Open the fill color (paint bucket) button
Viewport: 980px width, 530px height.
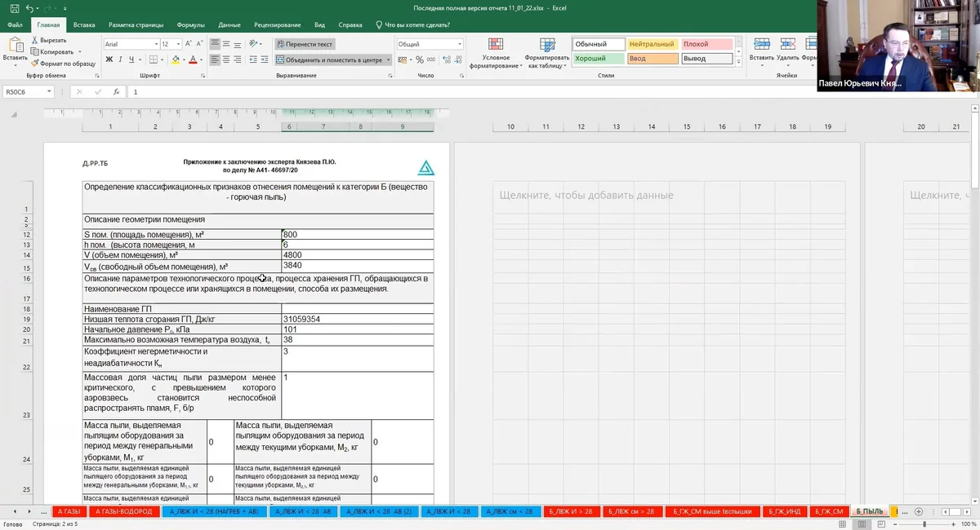175,60
